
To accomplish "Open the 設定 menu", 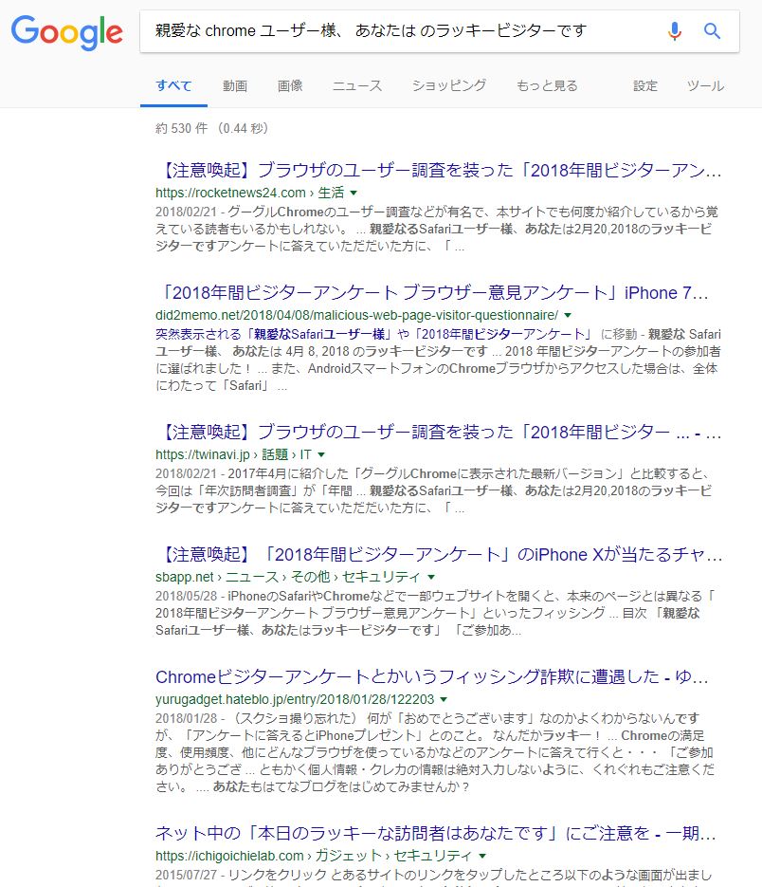I will [645, 86].
